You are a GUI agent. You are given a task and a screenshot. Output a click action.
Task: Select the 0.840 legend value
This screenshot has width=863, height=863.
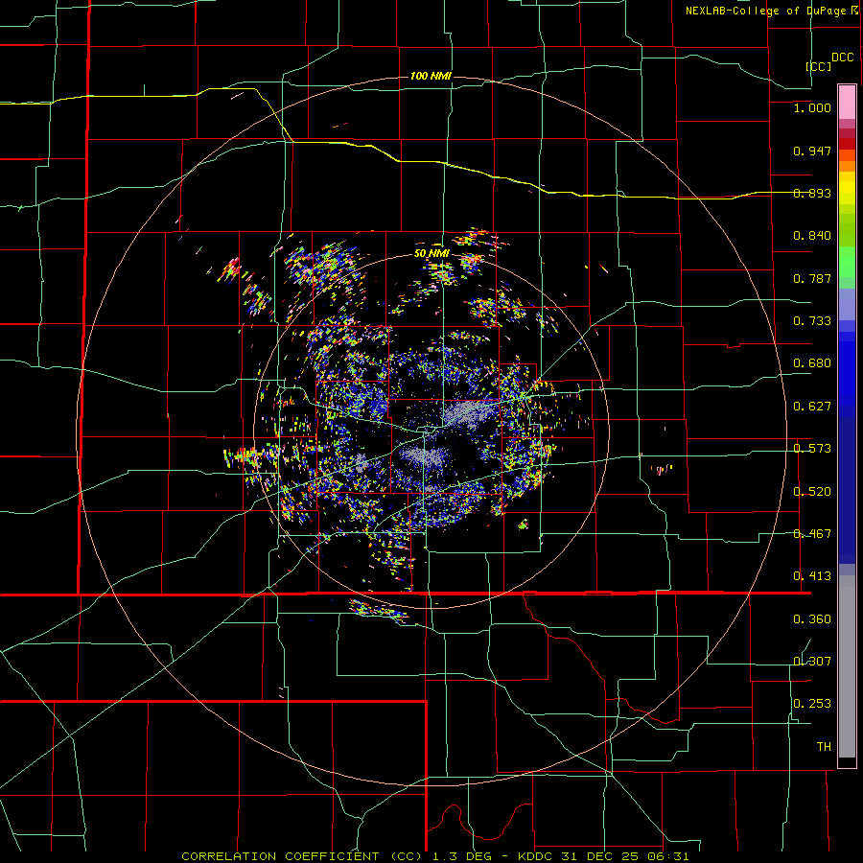(x=812, y=236)
